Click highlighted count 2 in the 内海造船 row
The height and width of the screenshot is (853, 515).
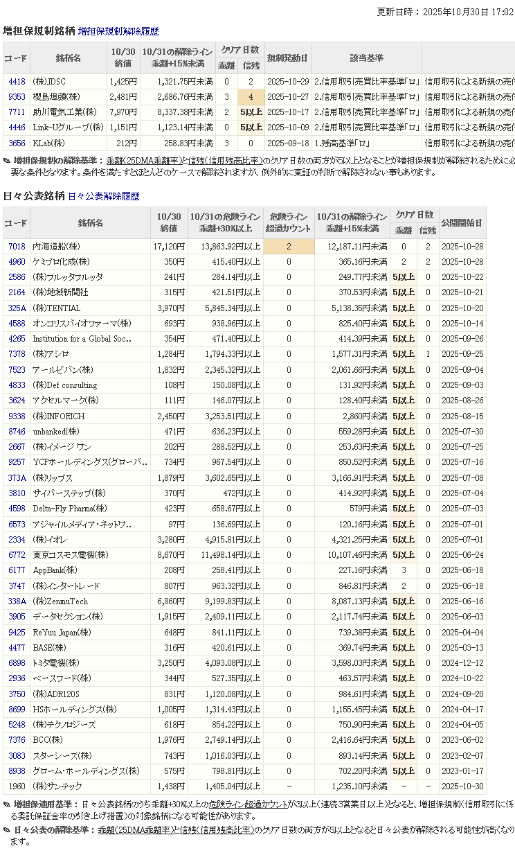[x=289, y=247]
